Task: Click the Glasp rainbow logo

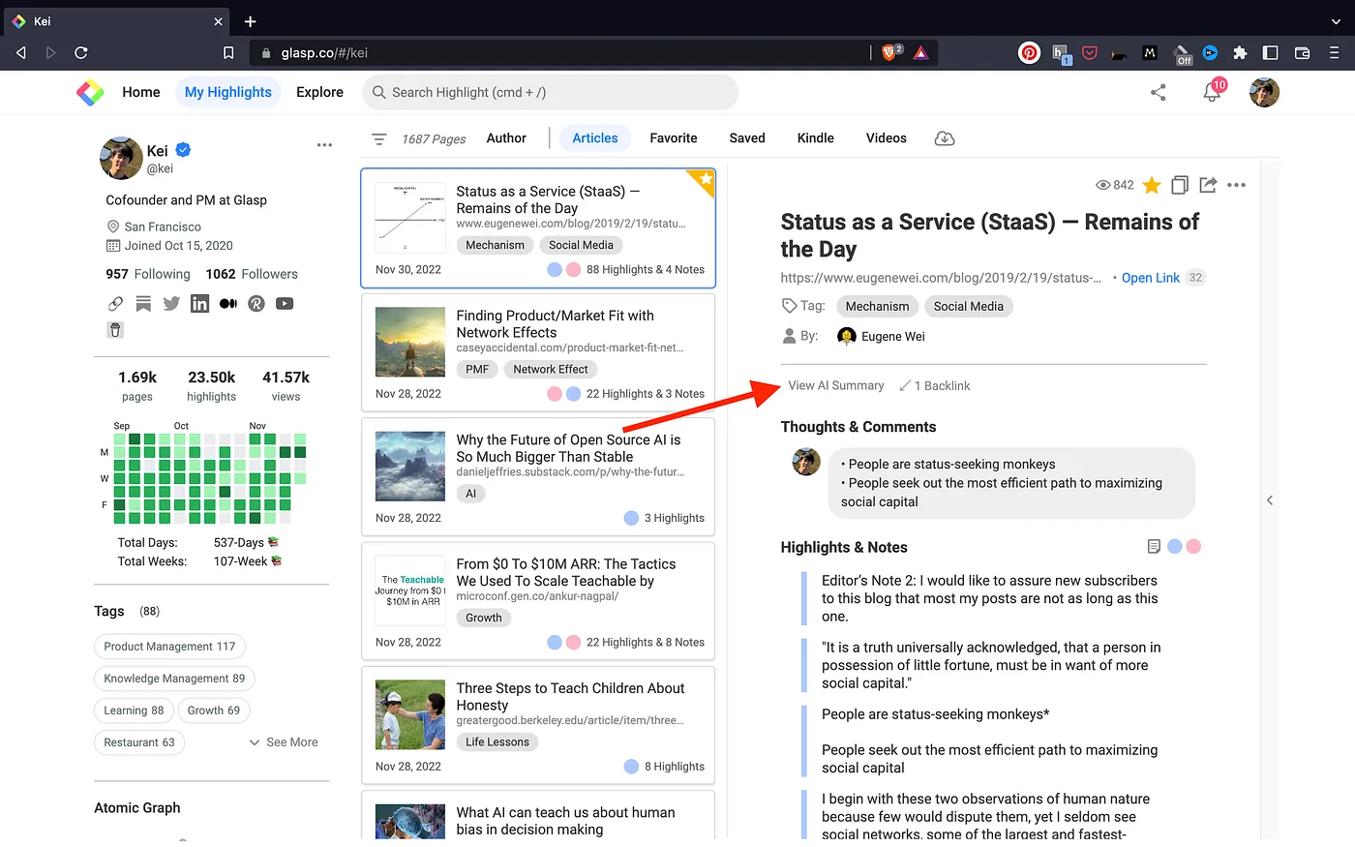Action: point(90,92)
